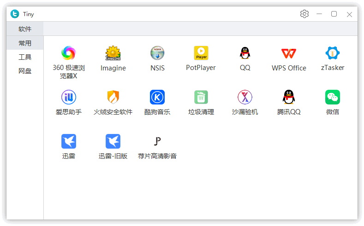Launch 荐片高清影音
Screen dimensions: 364x226
[157, 141]
